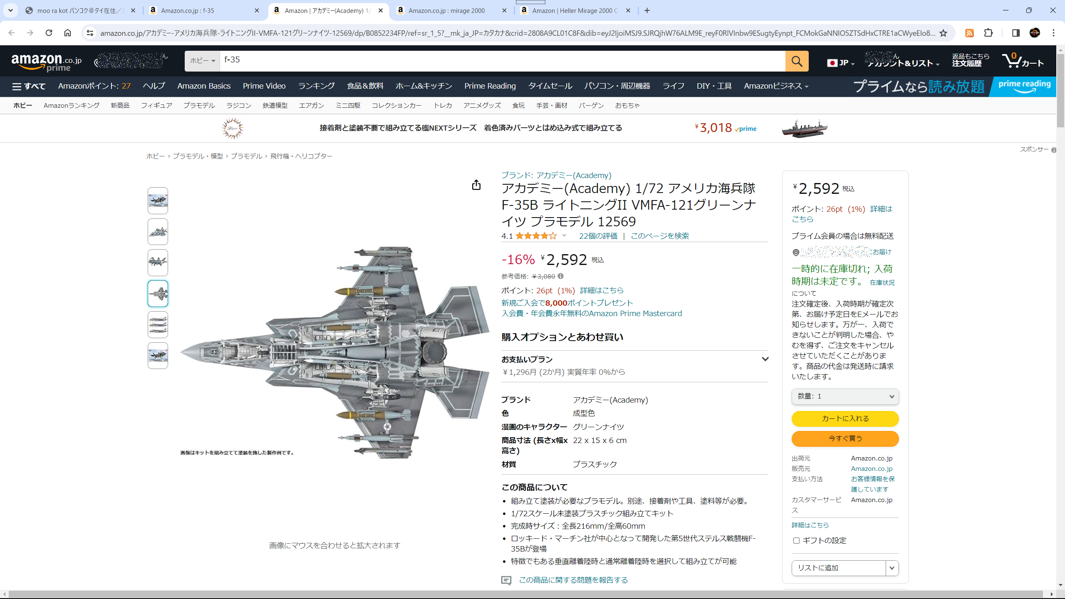
Task: Click the share icon above product image
Action: pyautogui.click(x=476, y=185)
